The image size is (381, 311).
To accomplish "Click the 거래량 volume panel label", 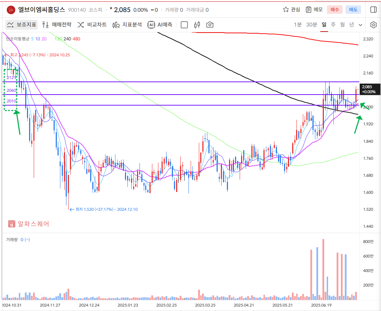I will click(12, 240).
